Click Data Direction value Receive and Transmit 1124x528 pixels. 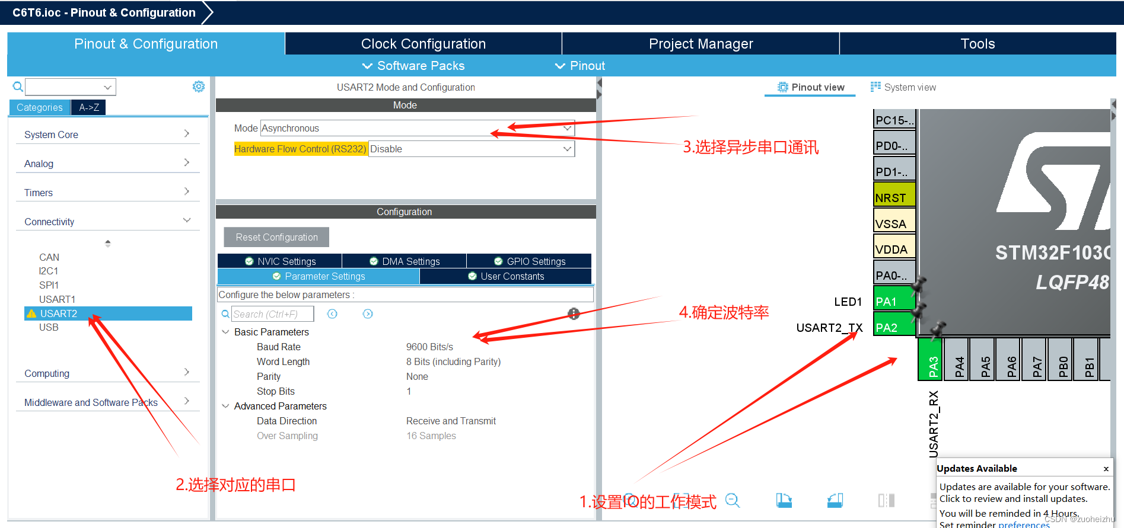(451, 421)
